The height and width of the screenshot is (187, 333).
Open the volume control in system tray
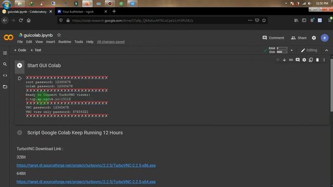(310, 4)
